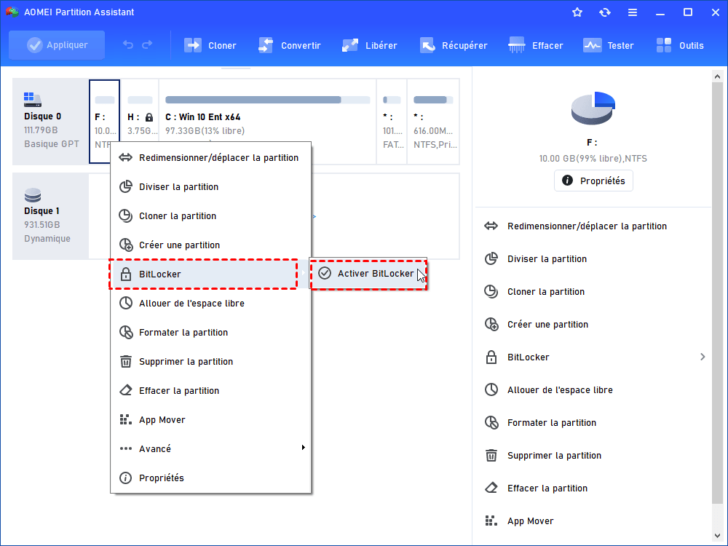Select App Mover in context menu
This screenshot has width=728, height=546.
[211, 420]
